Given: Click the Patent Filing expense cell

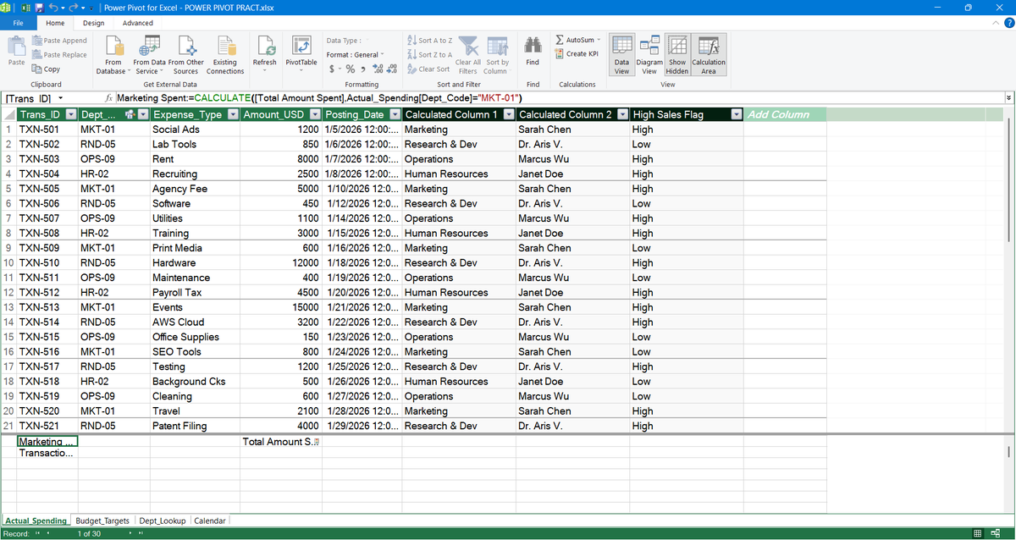Looking at the screenshot, I should [x=195, y=426].
